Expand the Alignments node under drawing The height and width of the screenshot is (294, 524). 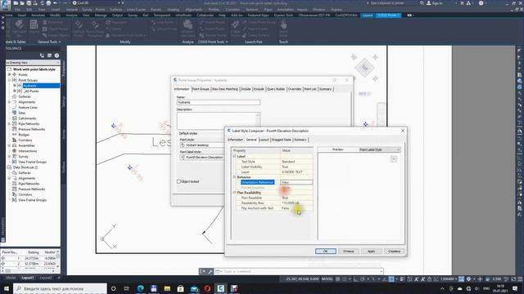[9, 102]
